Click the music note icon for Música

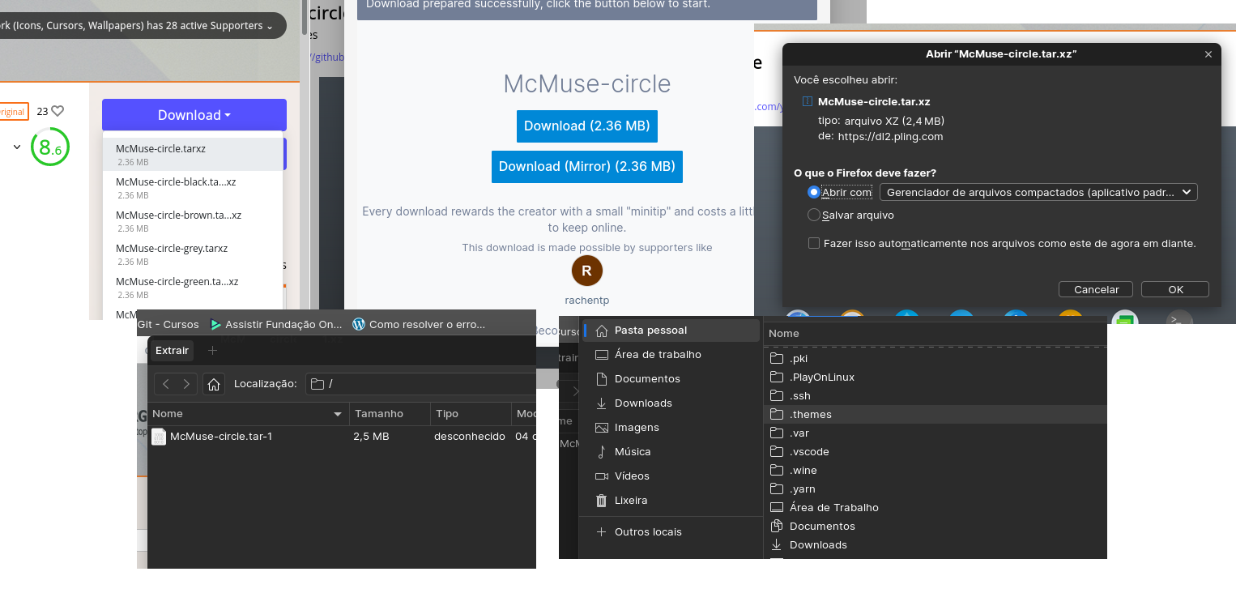pyautogui.click(x=601, y=452)
